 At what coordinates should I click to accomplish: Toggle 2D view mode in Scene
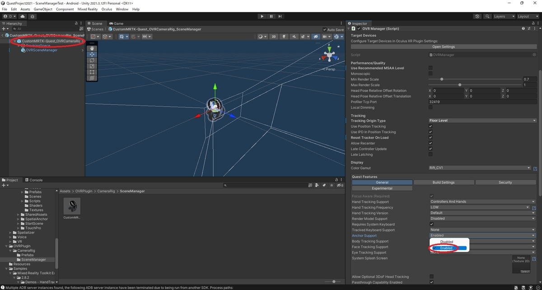point(273,36)
